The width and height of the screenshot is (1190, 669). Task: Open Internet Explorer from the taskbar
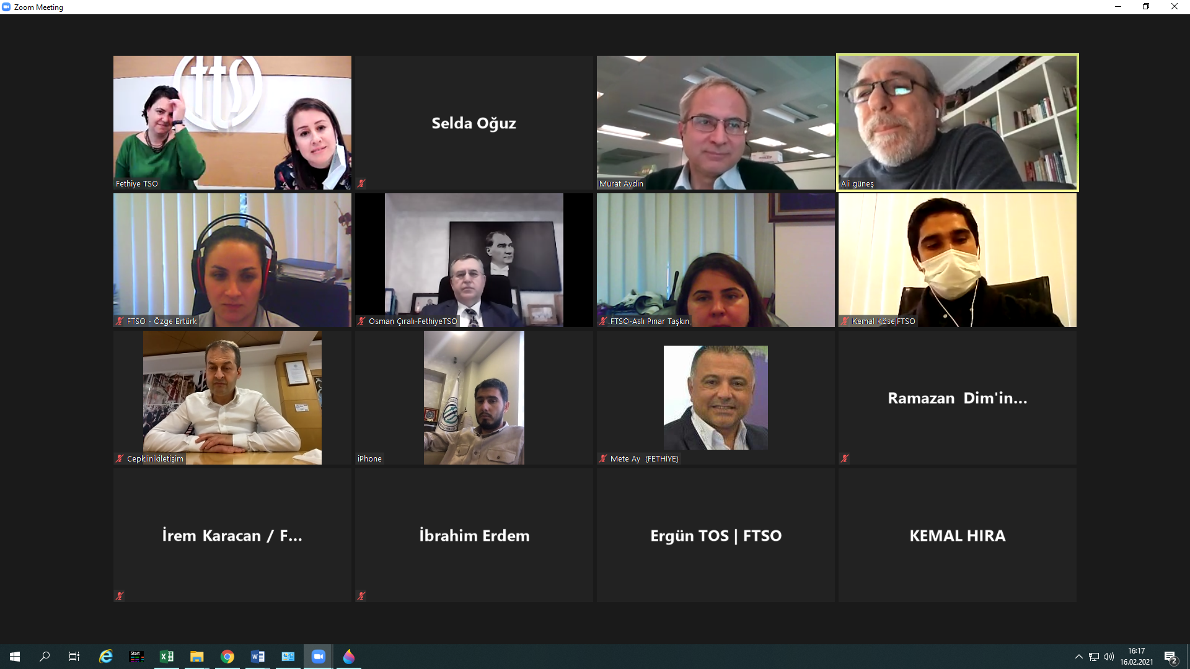(106, 657)
